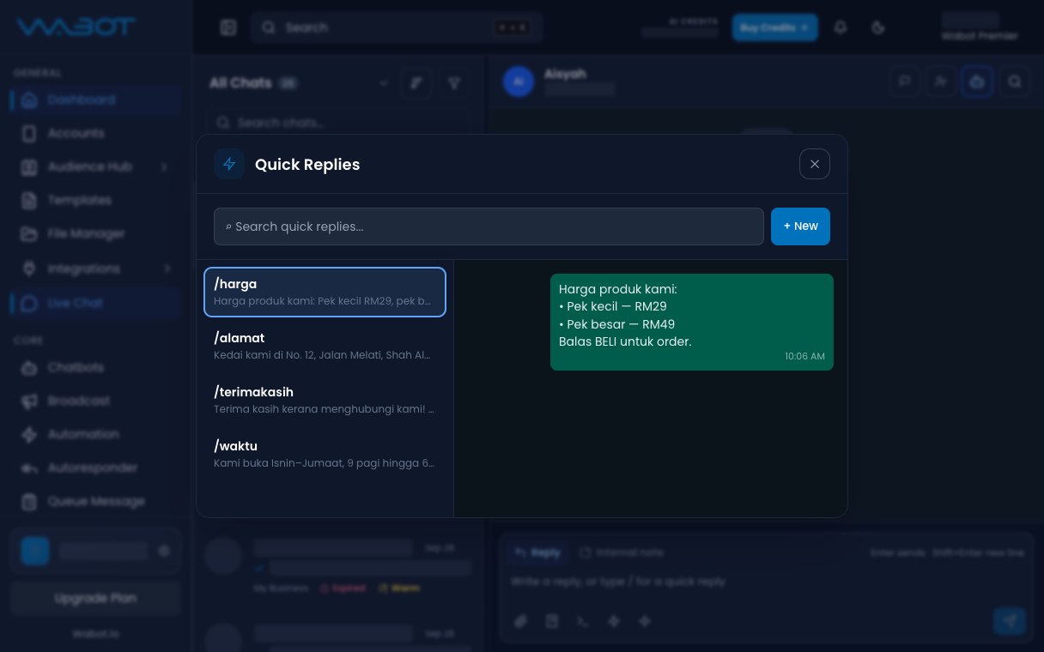Focus the Search quick replies field
Image resolution: width=1044 pixels, height=652 pixels.
click(x=489, y=226)
